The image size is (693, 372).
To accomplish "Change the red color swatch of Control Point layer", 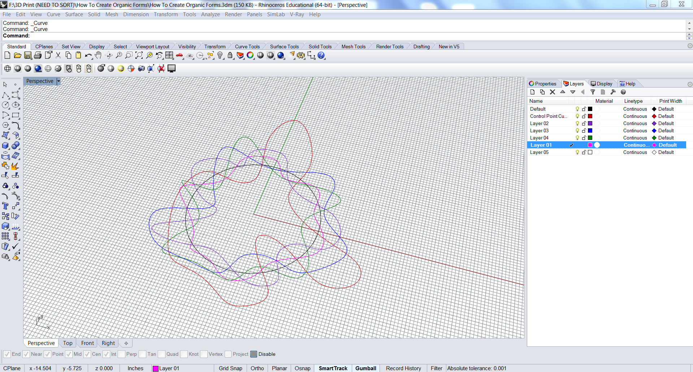I will click(x=590, y=116).
